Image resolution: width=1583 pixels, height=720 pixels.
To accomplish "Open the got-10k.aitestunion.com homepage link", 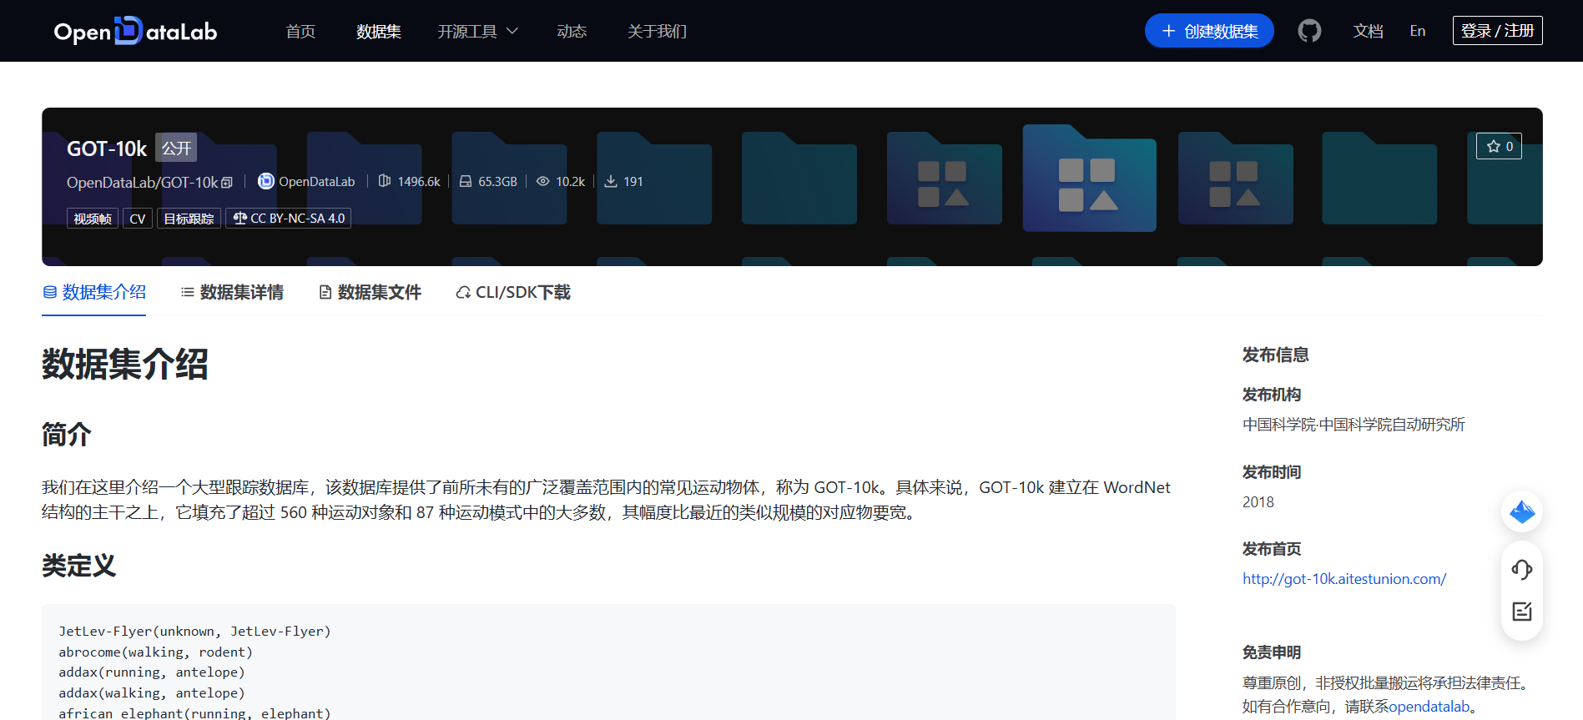I will click(x=1344, y=579).
